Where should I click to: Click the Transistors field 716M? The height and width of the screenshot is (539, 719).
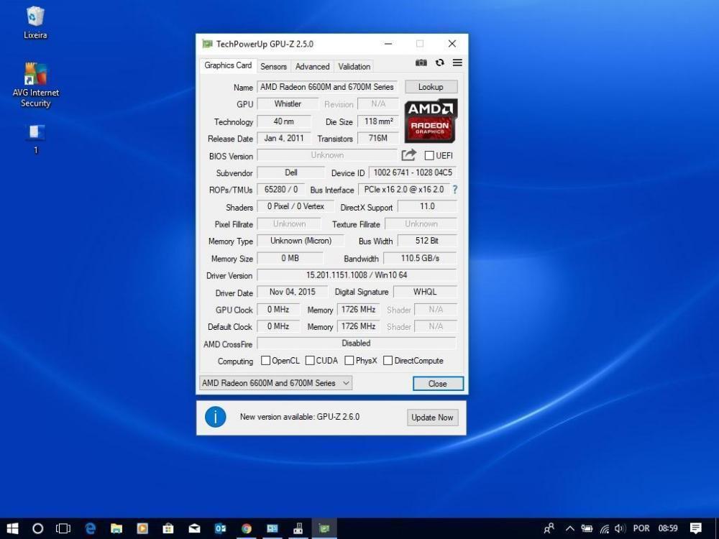tap(378, 138)
